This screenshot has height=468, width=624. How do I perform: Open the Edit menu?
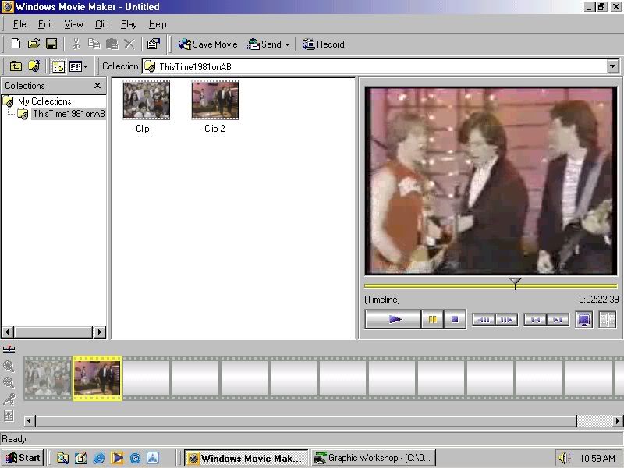[x=45, y=24]
